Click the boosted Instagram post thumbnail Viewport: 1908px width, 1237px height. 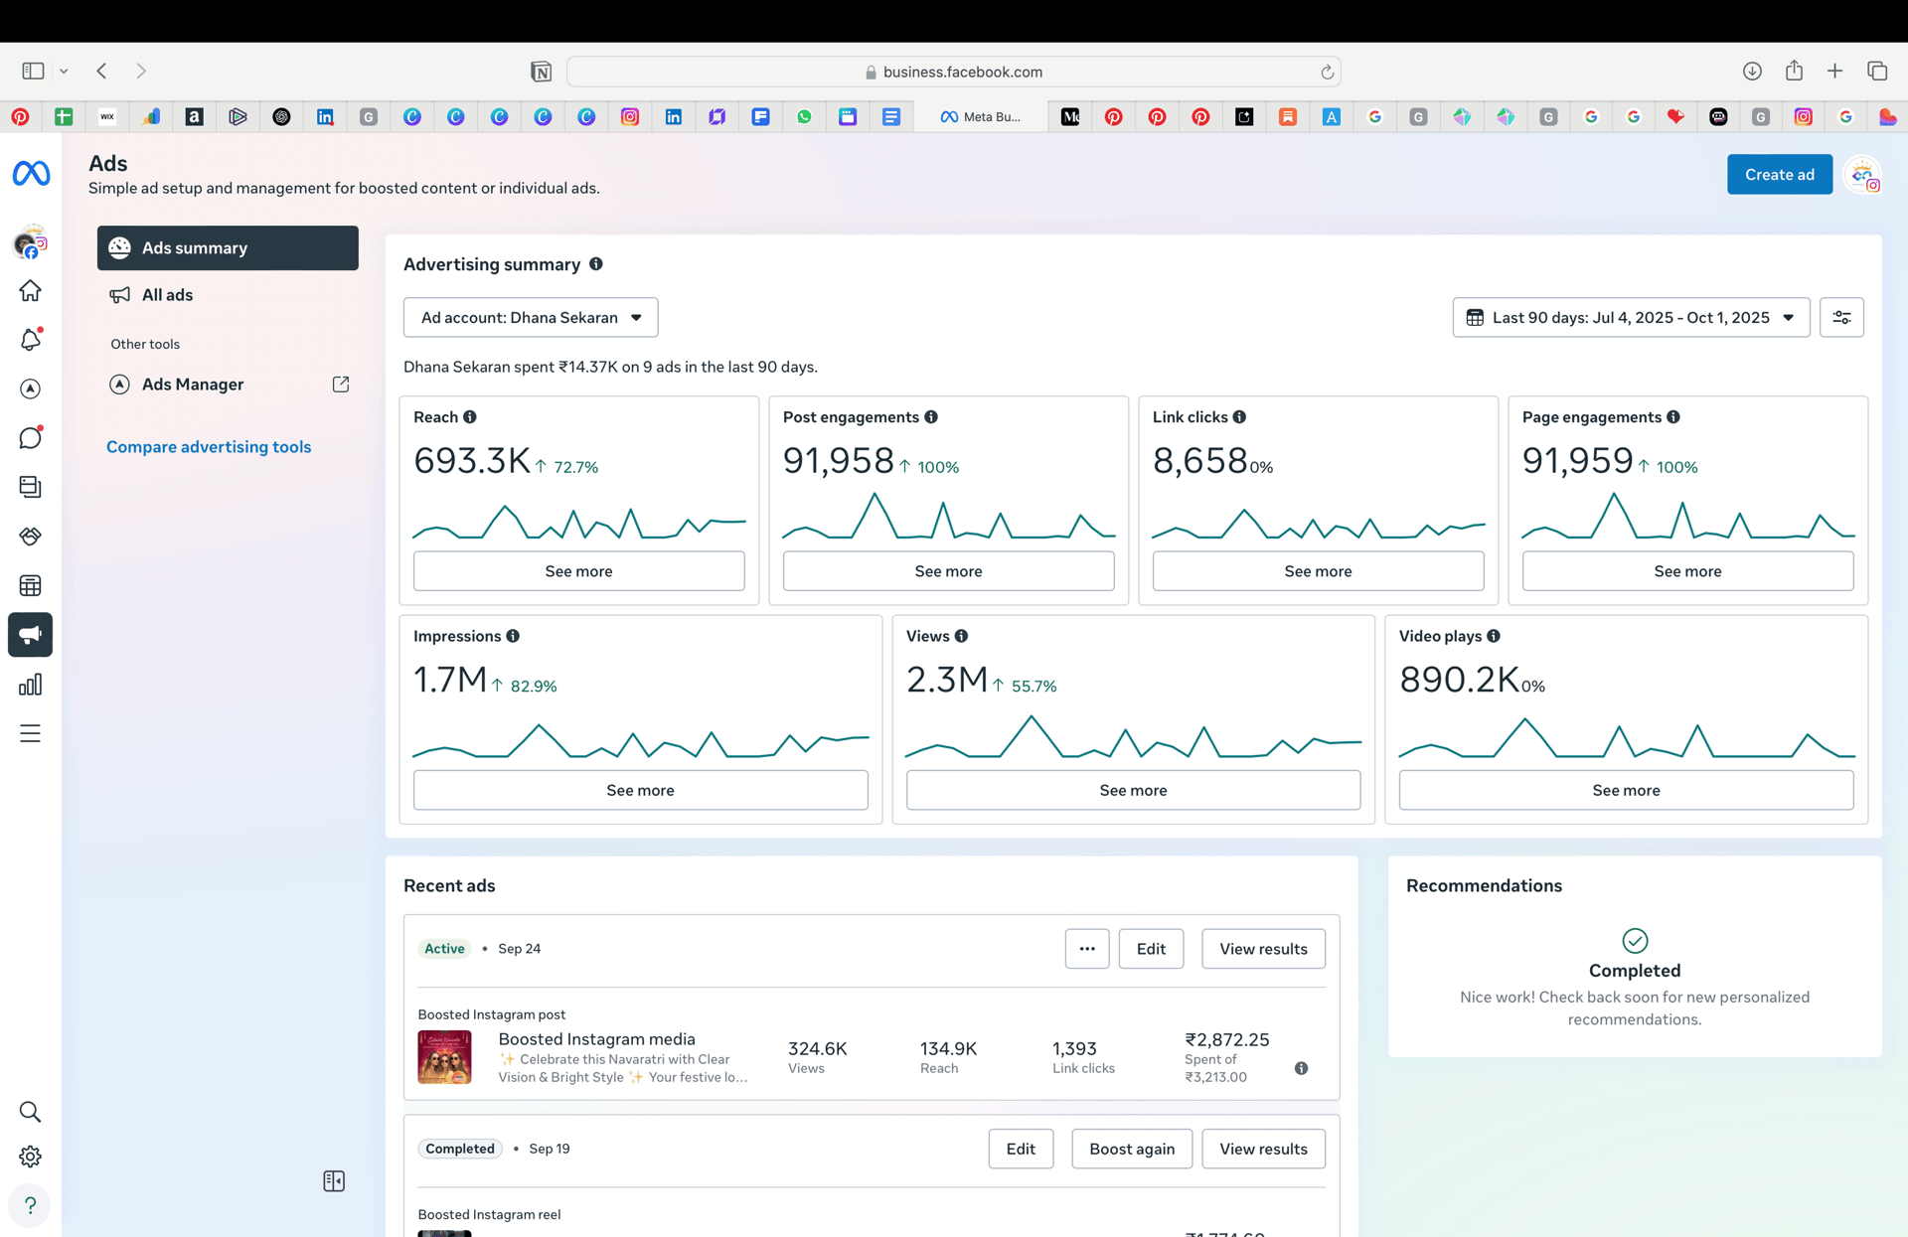click(444, 1057)
